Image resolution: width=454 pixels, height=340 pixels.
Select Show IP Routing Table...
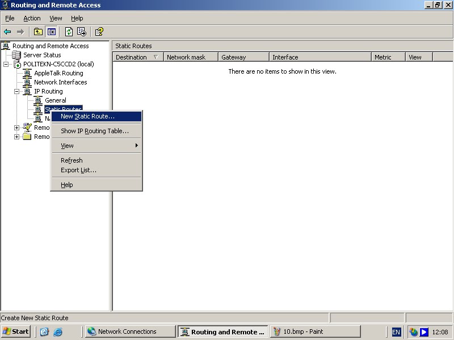pos(96,131)
